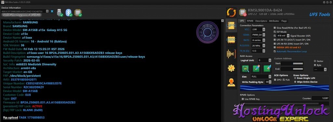Click the RPMB Counter field

(x=321, y=98)
